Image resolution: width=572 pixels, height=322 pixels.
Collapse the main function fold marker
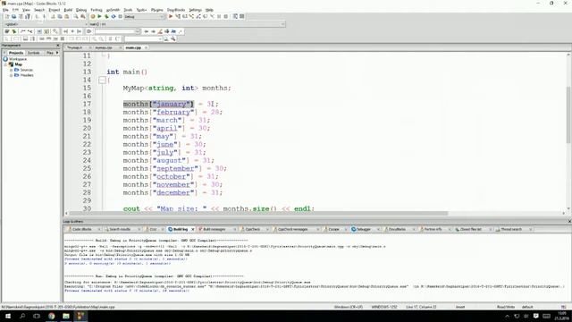tap(102, 80)
